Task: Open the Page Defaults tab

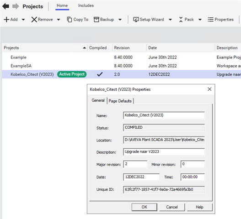Action: 120,101
